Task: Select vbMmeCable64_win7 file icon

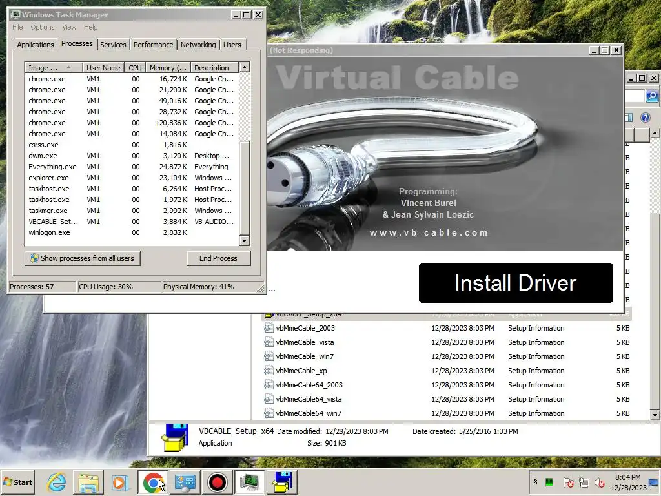Action: coord(269,414)
